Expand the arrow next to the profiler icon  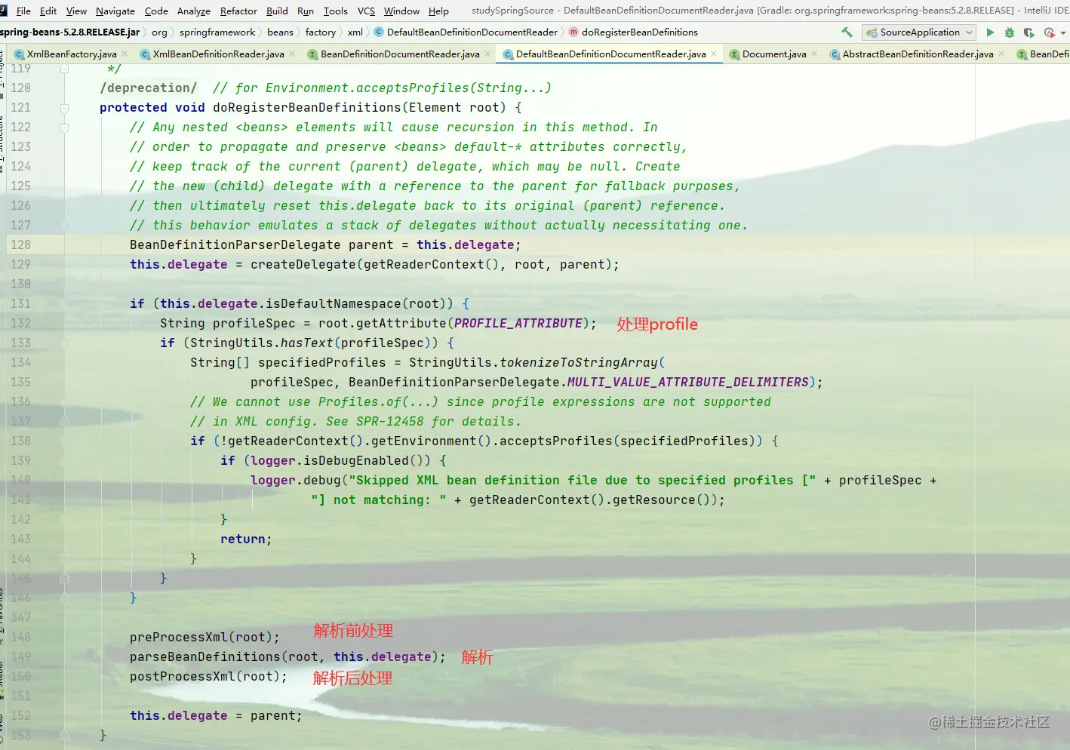click(1063, 33)
